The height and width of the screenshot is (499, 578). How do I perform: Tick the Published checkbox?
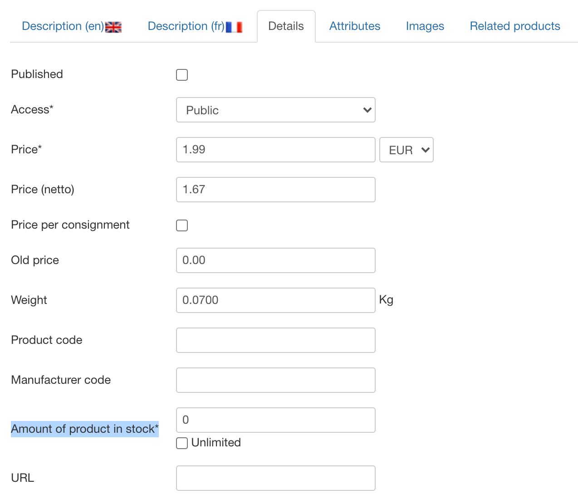[182, 75]
